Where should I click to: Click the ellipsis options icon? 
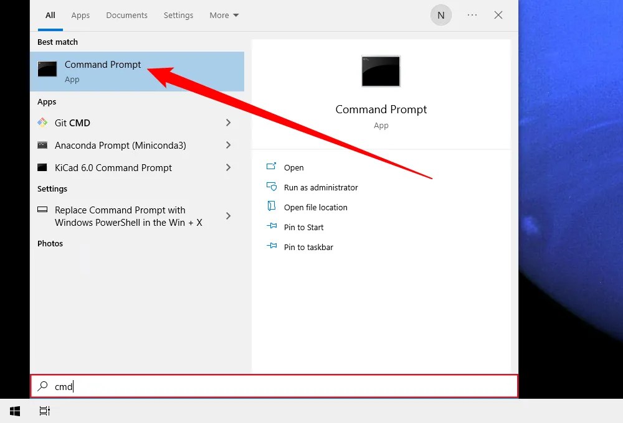[x=472, y=15]
